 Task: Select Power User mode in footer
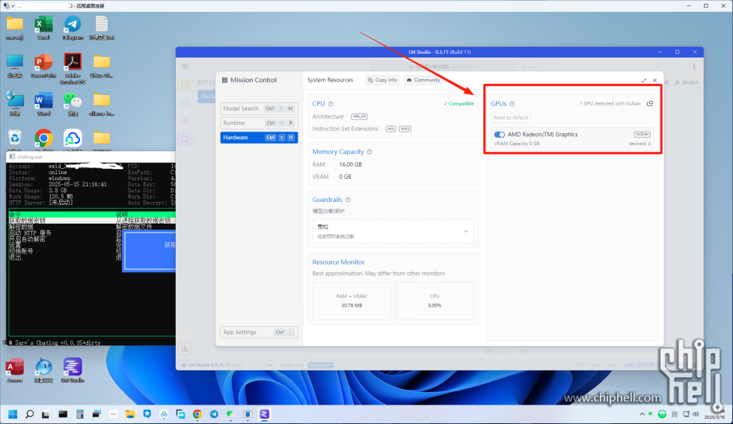coord(292,365)
